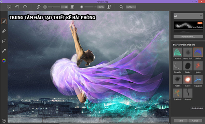Click the Cancel button

(x=195, y=121)
